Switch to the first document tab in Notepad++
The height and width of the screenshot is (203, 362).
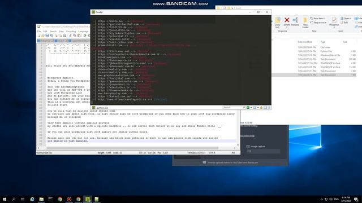point(45,41)
